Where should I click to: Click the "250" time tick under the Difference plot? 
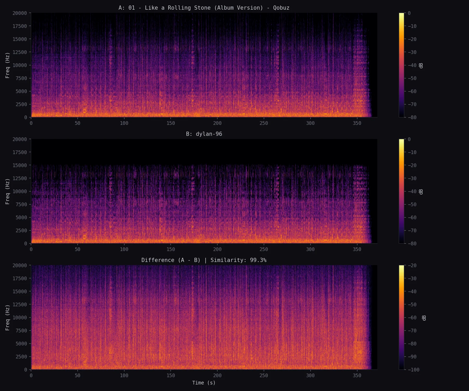[264, 375]
